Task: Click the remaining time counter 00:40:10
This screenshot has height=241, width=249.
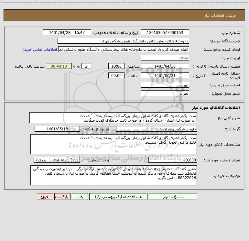Action: coord(59,66)
